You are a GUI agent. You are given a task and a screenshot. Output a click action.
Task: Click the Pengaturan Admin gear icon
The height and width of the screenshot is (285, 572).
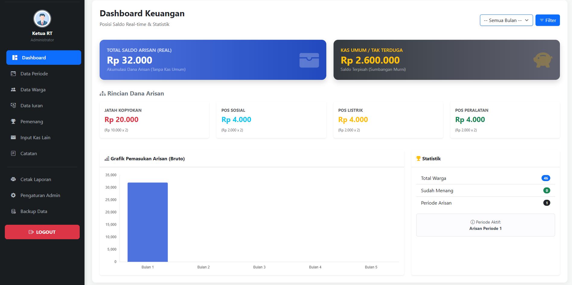click(13, 195)
